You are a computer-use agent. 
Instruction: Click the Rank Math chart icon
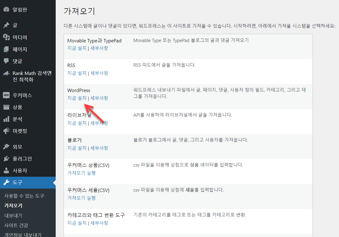6,73
